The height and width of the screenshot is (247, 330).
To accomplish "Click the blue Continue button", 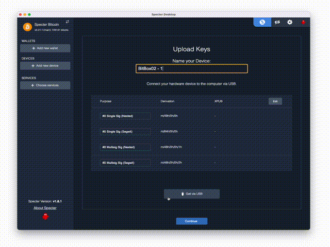I will 192,221.
